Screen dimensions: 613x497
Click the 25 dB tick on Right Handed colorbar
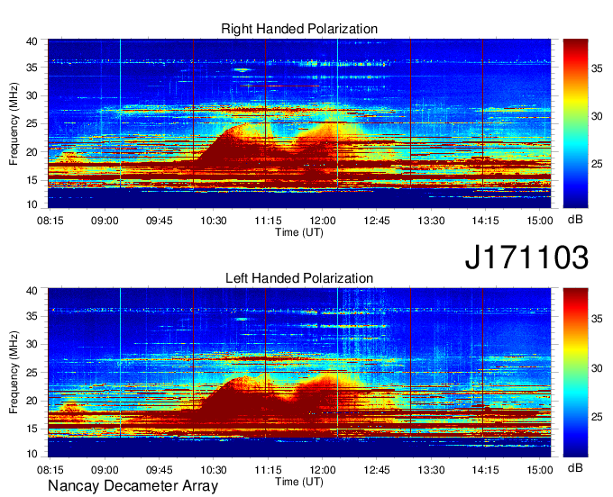597,164
